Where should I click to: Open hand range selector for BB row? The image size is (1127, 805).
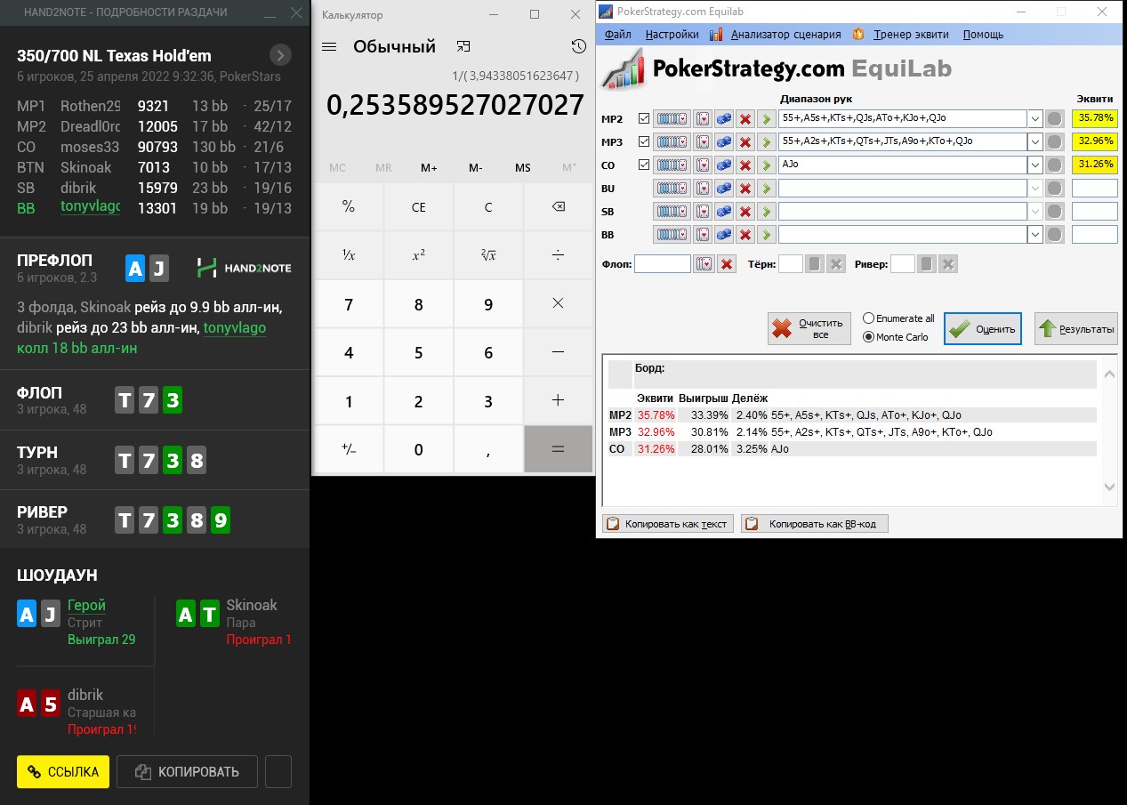tap(672, 235)
